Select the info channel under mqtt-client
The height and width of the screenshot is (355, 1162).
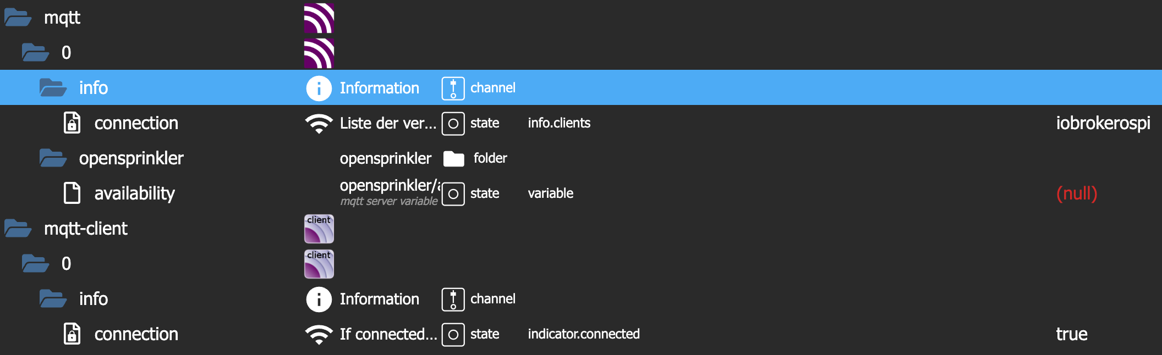pyautogui.click(x=93, y=299)
